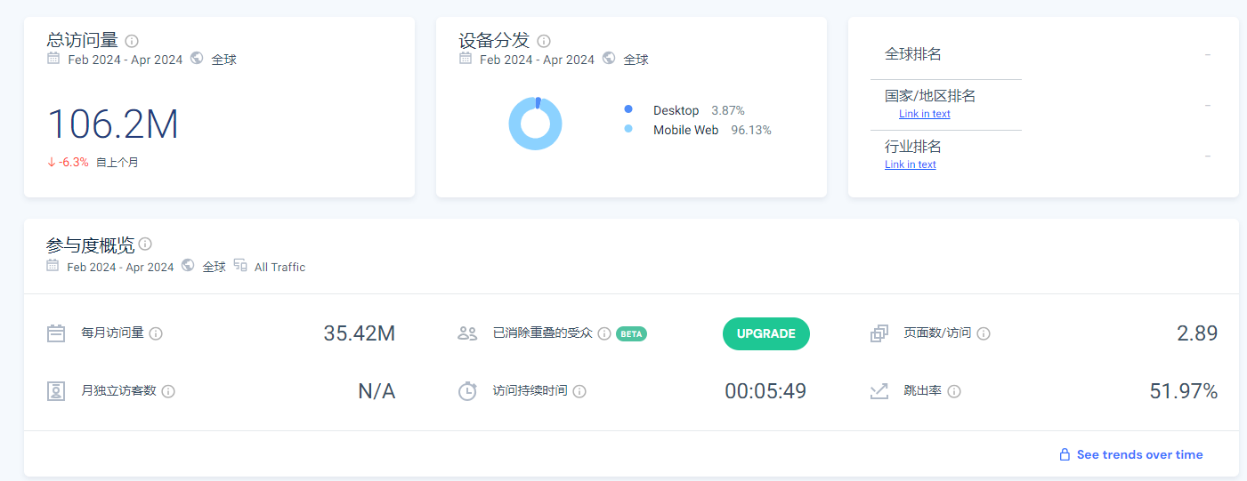Image resolution: width=1247 pixels, height=481 pixels.
Task: Click calendar icon in 总访问量 card
Action: click(53, 59)
